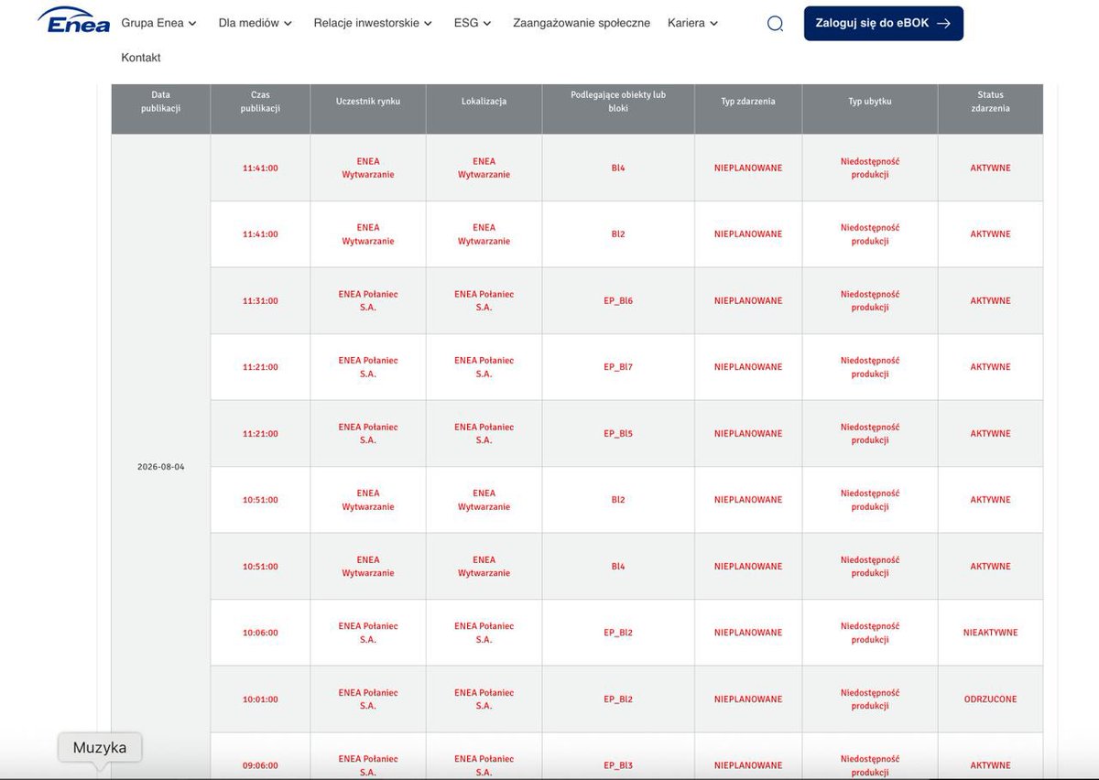The height and width of the screenshot is (780, 1099).
Task: Click the NIEAKTYWNE status cell
Action: [990, 633]
